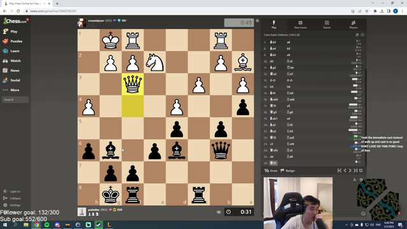Open opponent msaeidpour's avatar
407x229 pixels.
[x=82, y=23]
